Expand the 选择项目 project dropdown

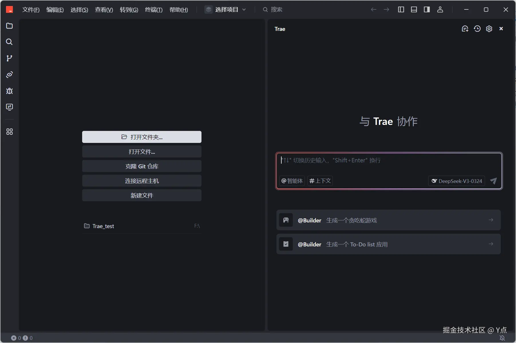pos(226,10)
